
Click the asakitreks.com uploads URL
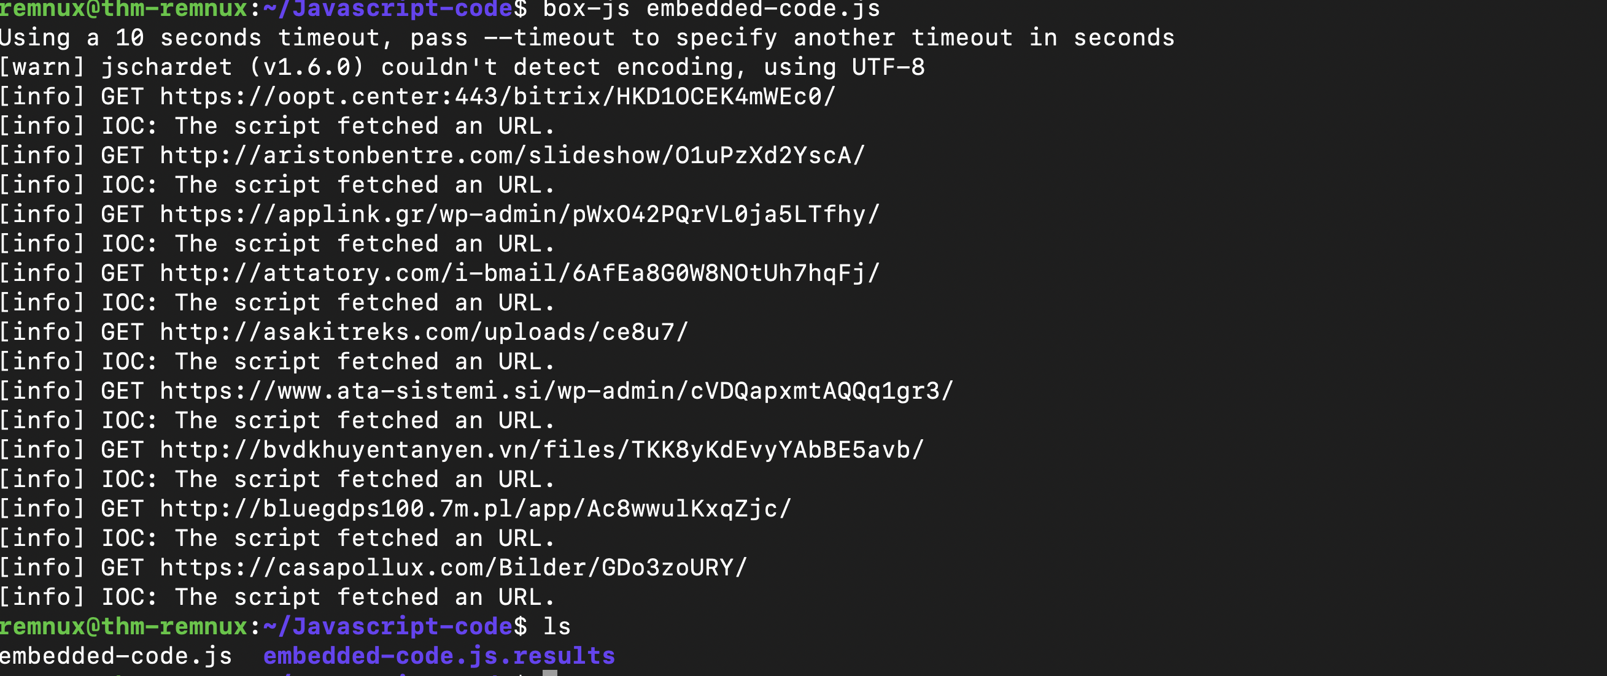(x=424, y=332)
